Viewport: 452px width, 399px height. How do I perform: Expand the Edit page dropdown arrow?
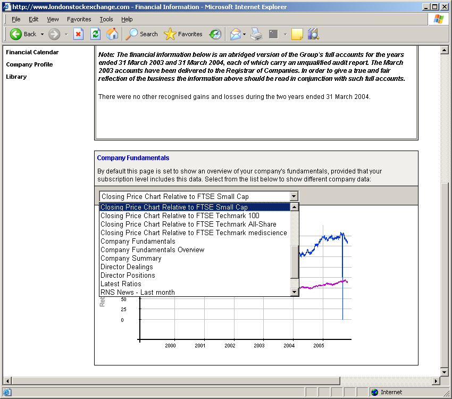point(286,34)
